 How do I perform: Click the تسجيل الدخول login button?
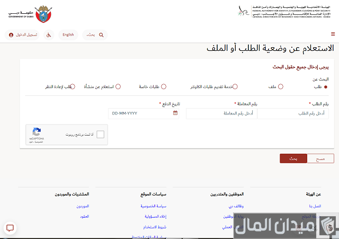click(22, 35)
